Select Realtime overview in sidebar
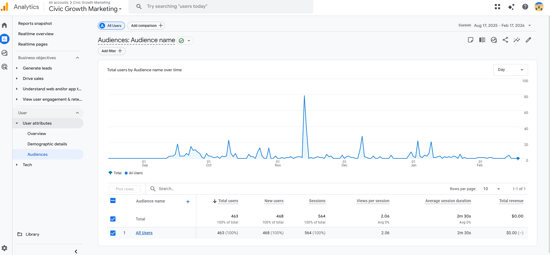Image resolution: width=550 pixels, height=255 pixels. coord(36,34)
